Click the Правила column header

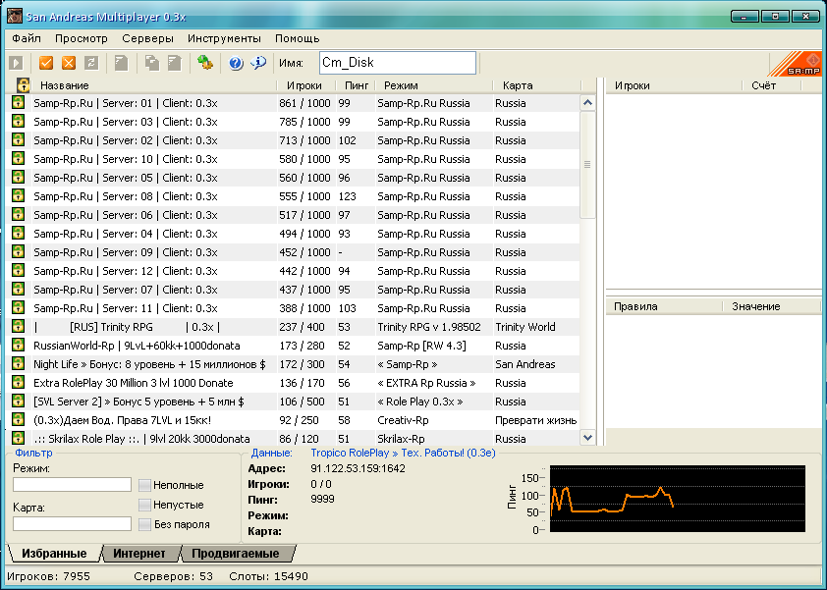tap(664, 306)
